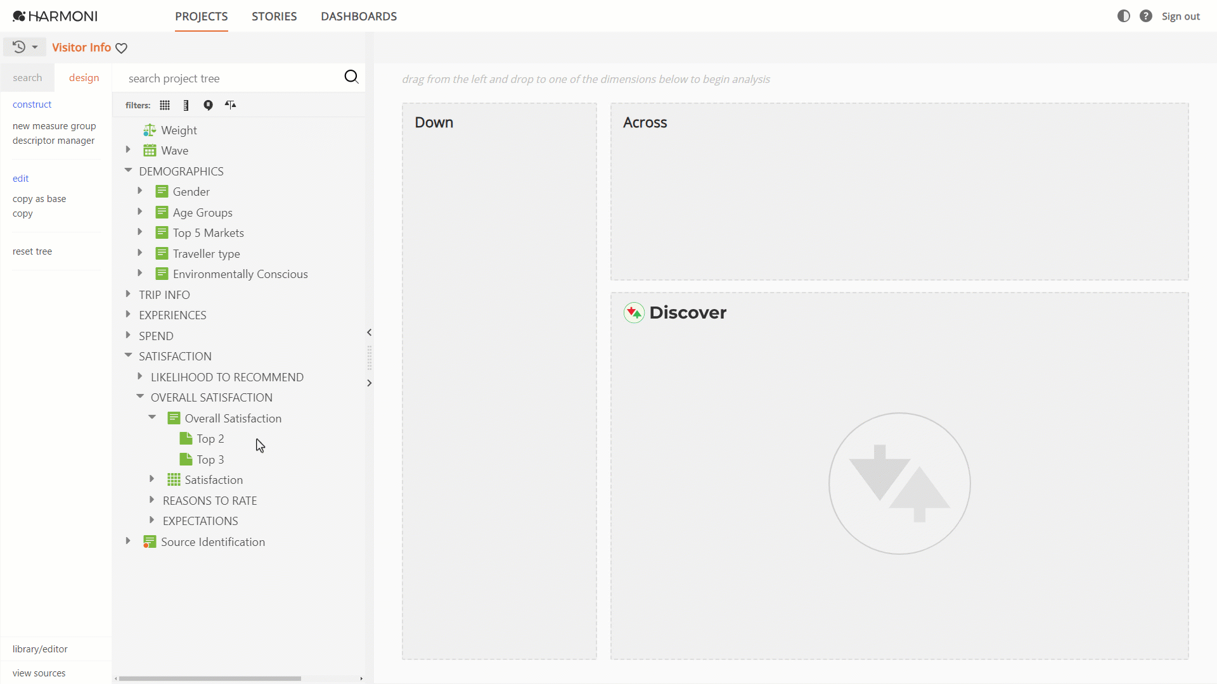The image size is (1217, 684).
Task: Click Sign out
Action: coord(1181,16)
